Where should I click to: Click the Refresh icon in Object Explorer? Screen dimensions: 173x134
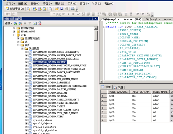coord(35,23)
